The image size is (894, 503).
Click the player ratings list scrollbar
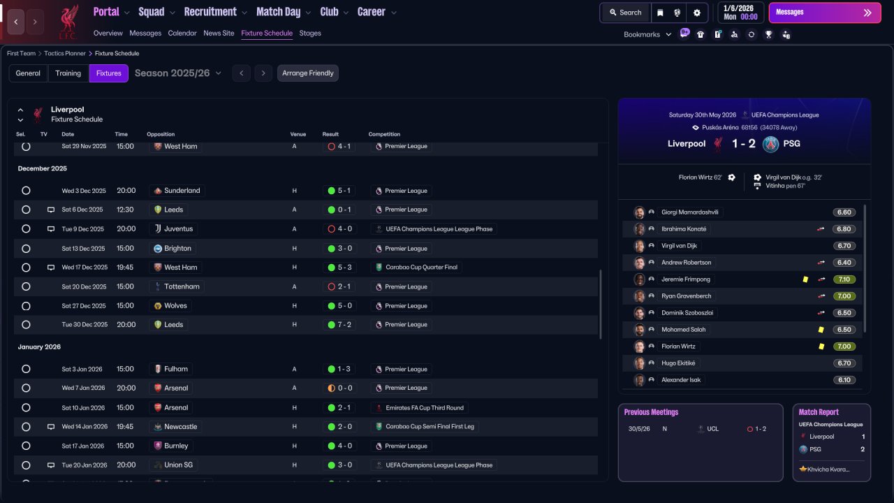(x=865, y=268)
